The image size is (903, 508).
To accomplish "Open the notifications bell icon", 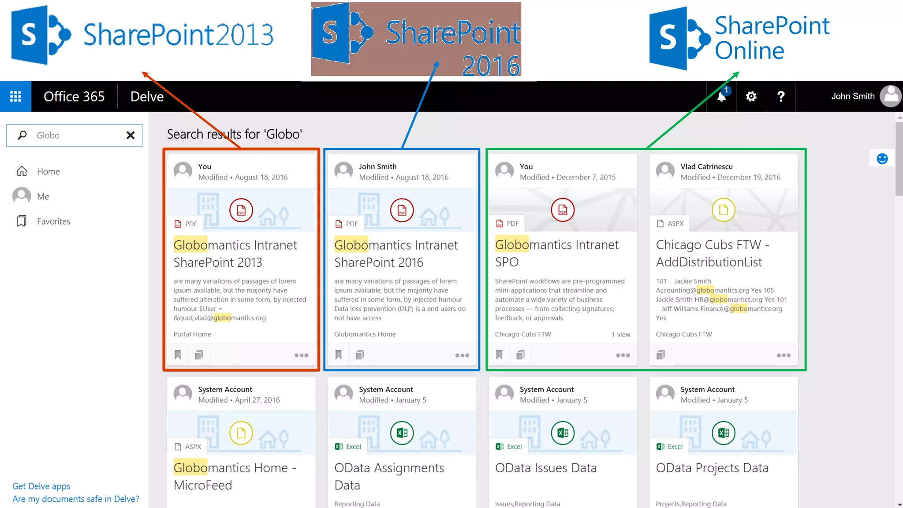I will point(721,97).
